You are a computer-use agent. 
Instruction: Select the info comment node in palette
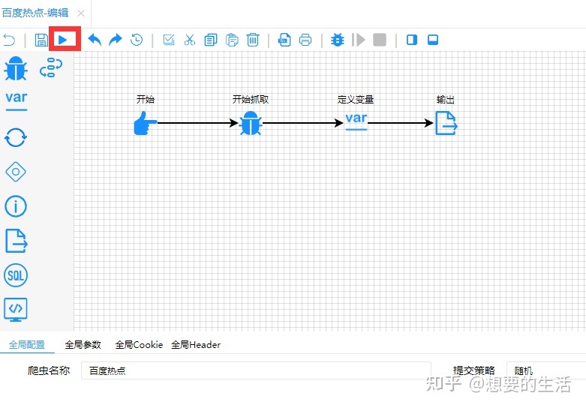click(16, 206)
